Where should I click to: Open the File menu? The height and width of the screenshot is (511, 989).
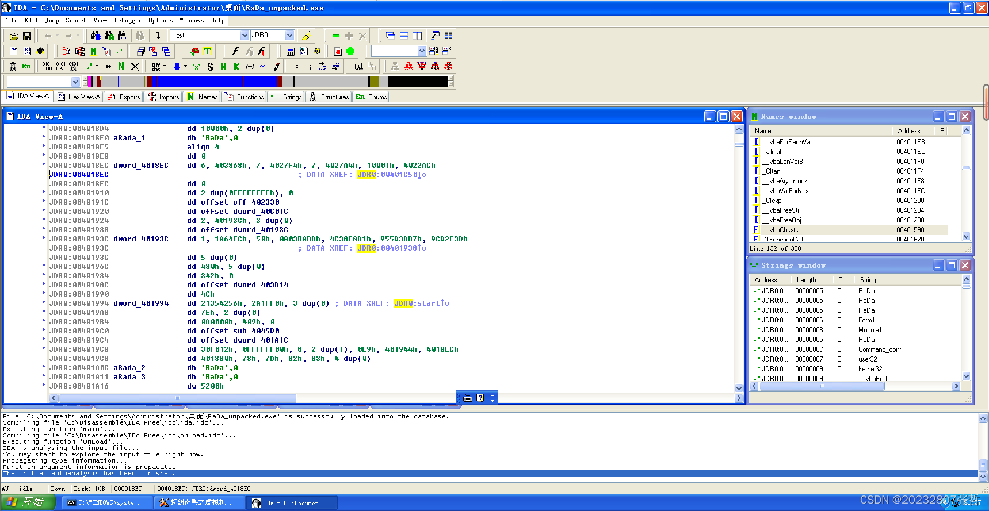11,20
